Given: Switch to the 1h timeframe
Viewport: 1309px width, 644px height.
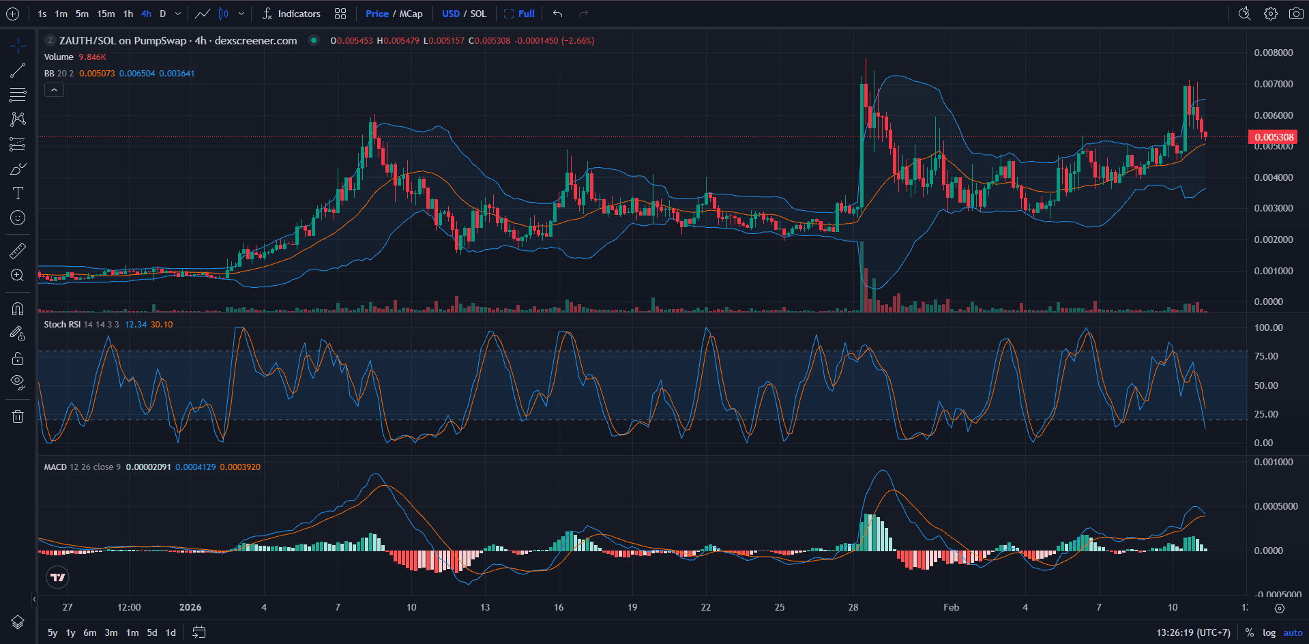Looking at the screenshot, I should (128, 13).
